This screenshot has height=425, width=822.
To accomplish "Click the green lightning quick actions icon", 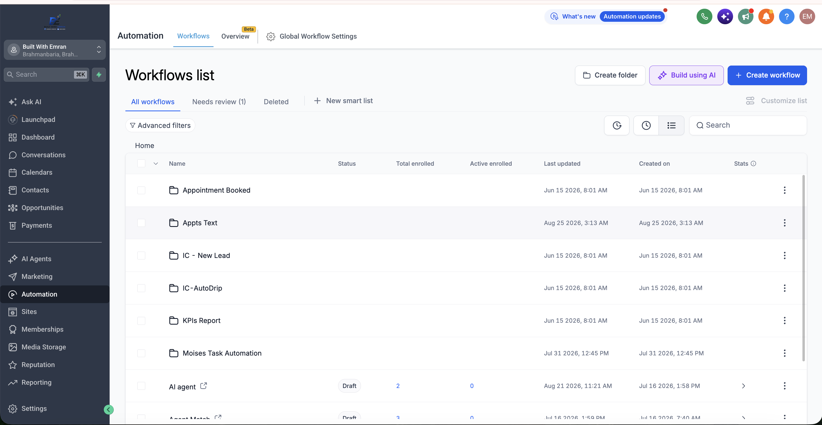I will 99,74.
